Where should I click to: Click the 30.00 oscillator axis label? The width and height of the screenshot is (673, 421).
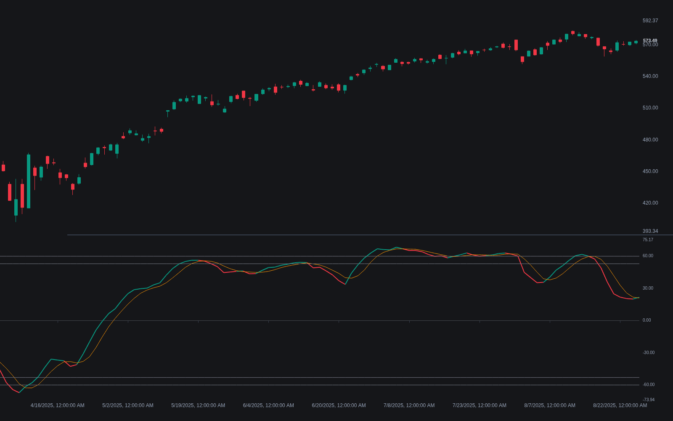tap(648, 288)
